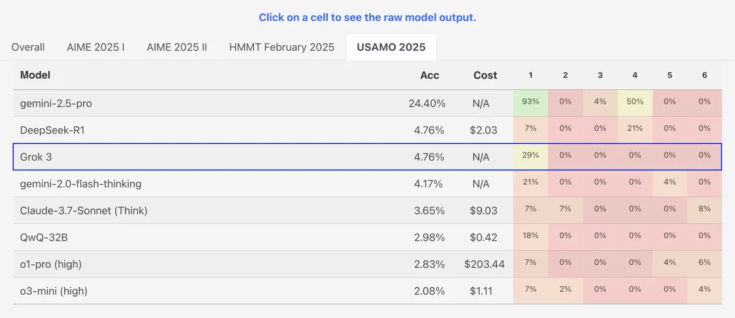735x318 pixels.
Task: Click Claude-3.7-Sonnet 8% cell for problem 6
Action: click(704, 210)
